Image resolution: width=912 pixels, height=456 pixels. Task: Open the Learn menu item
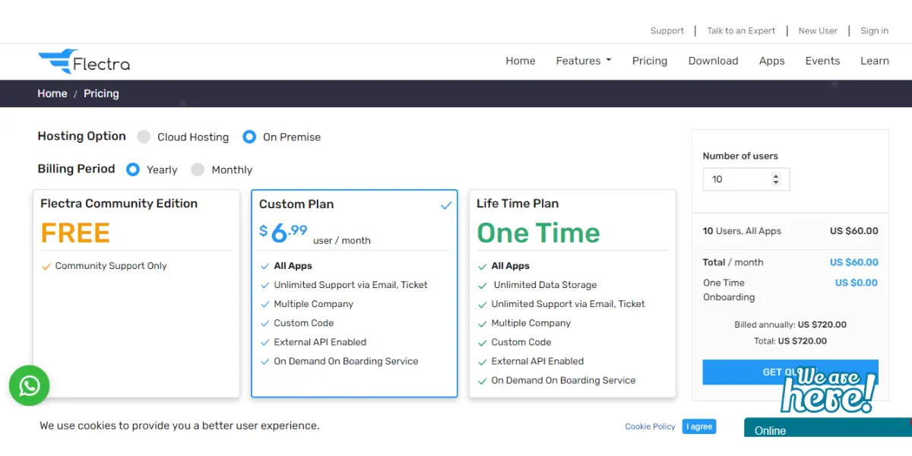[x=875, y=61]
